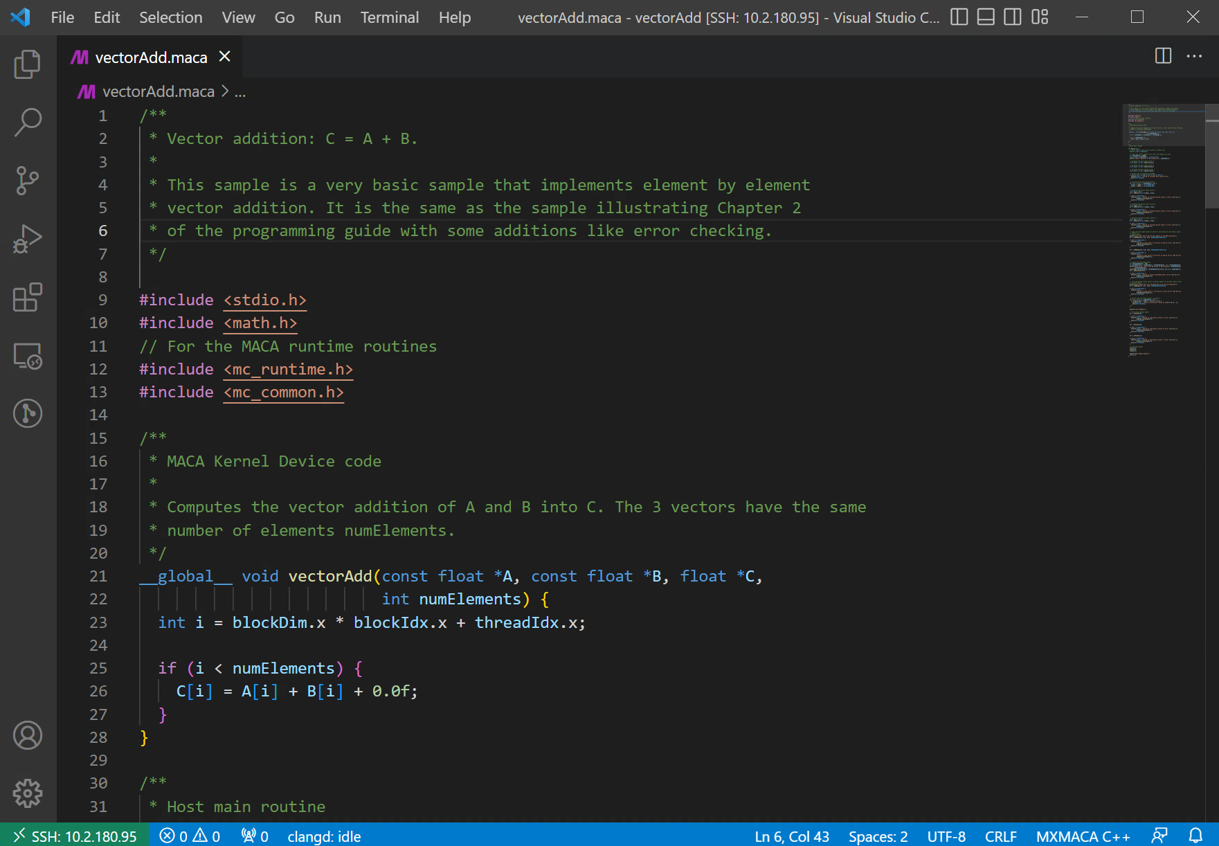Toggle the bottom panel layout
Viewport: 1219px width, 846px height.
tap(986, 17)
